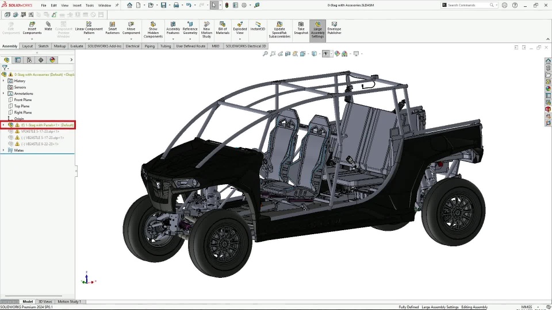Screen dimensions: 552x310
Task: Click Zoom to Fit in view toolbar
Action: click(265, 54)
